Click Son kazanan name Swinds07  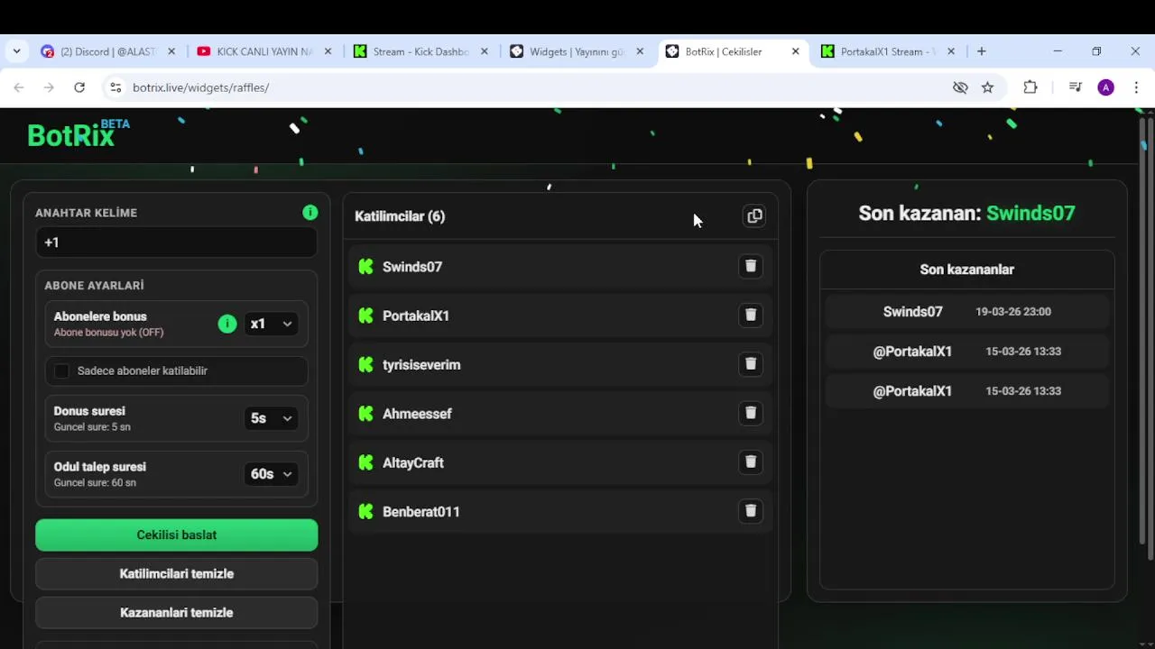point(1030,214)
